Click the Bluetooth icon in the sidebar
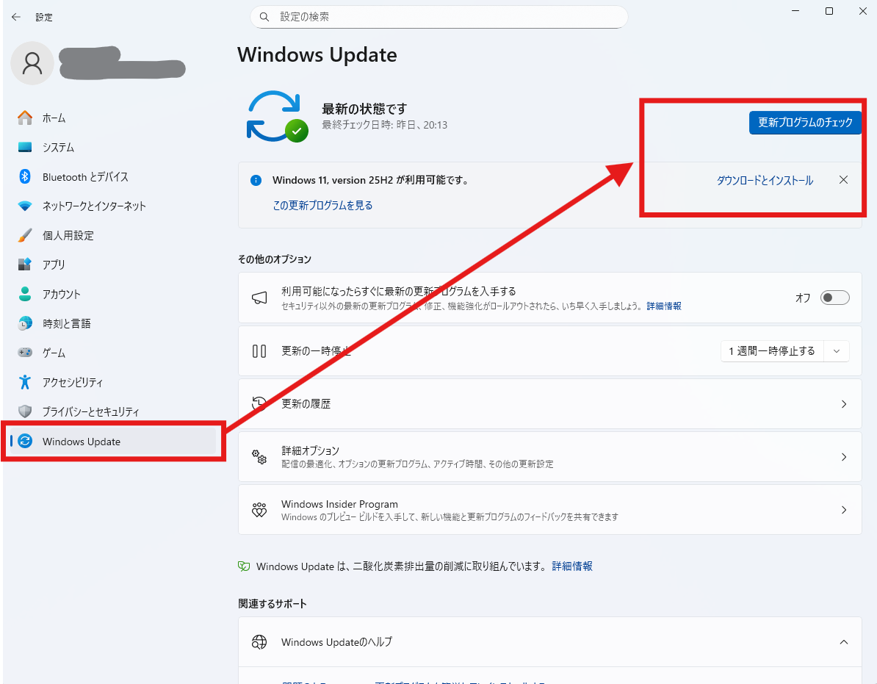The width and height of the screenshot is (877, 684). click(x=25, y=176)
